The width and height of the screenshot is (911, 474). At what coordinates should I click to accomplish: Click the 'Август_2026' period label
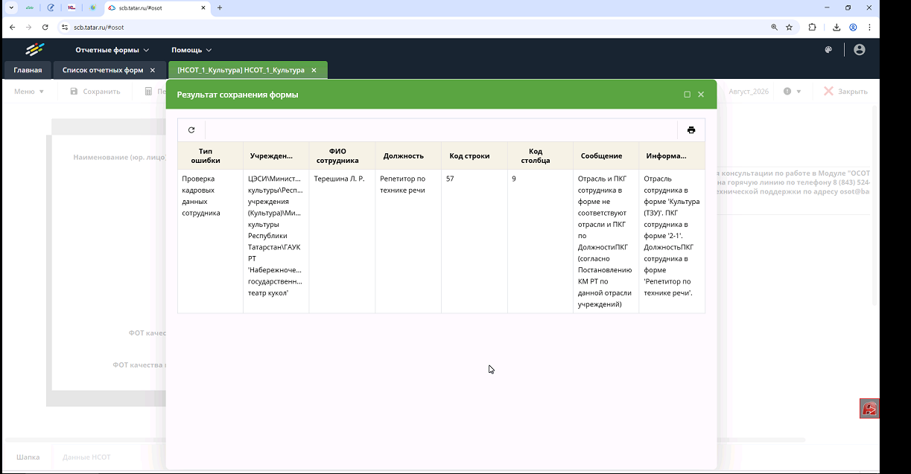pos(748,92)
